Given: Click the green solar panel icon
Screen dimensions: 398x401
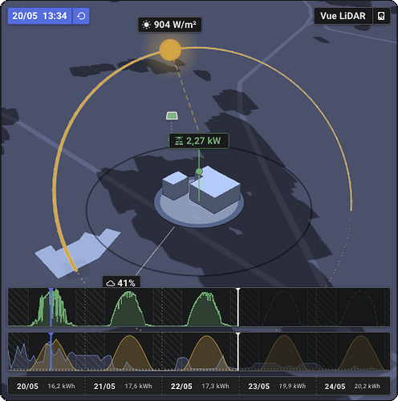Looking at the screenshot, I should click(172, 115).
